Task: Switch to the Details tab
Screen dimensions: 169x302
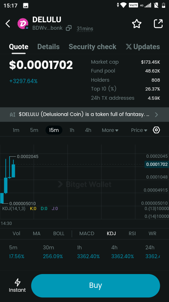Action: pos(48,47)
